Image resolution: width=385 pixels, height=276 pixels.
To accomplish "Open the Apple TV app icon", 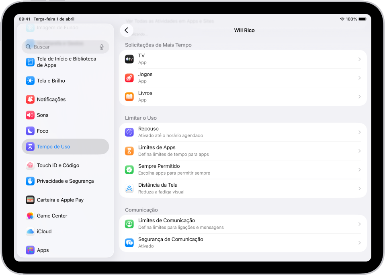I will [129, 59].
